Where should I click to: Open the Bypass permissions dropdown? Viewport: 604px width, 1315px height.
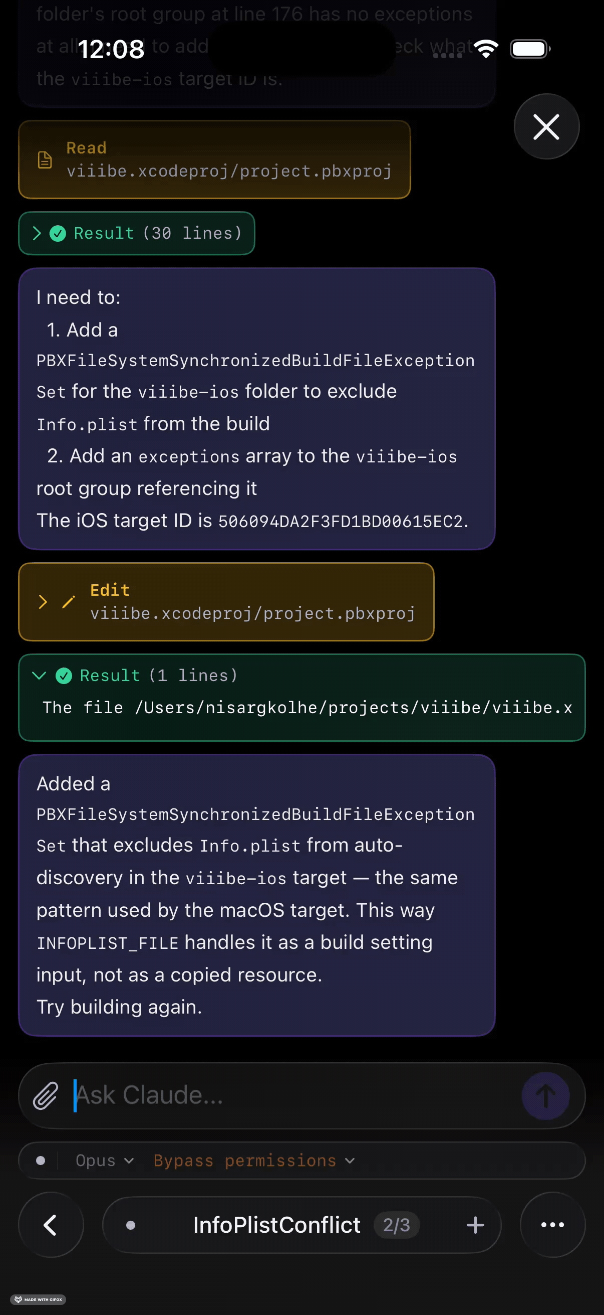[x=254, y=1161]
